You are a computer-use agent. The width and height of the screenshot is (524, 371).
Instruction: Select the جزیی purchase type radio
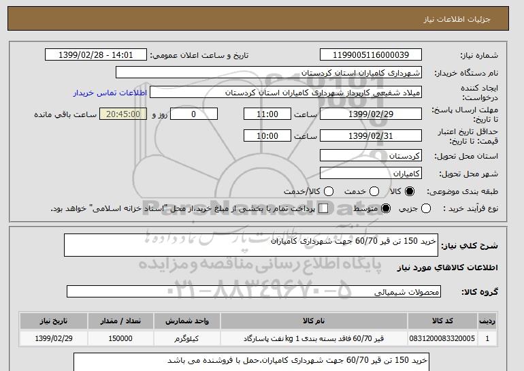[426, 208]
